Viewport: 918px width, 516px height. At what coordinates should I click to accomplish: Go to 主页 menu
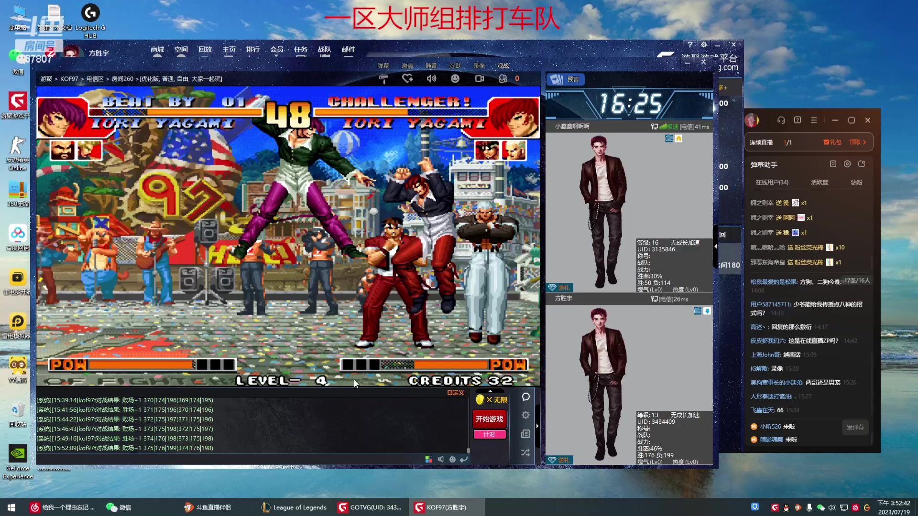[229, 50]
